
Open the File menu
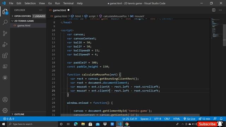tap(11, 3)
